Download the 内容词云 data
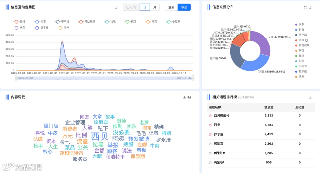Screen dimensions: 320x173 [184, 97]
